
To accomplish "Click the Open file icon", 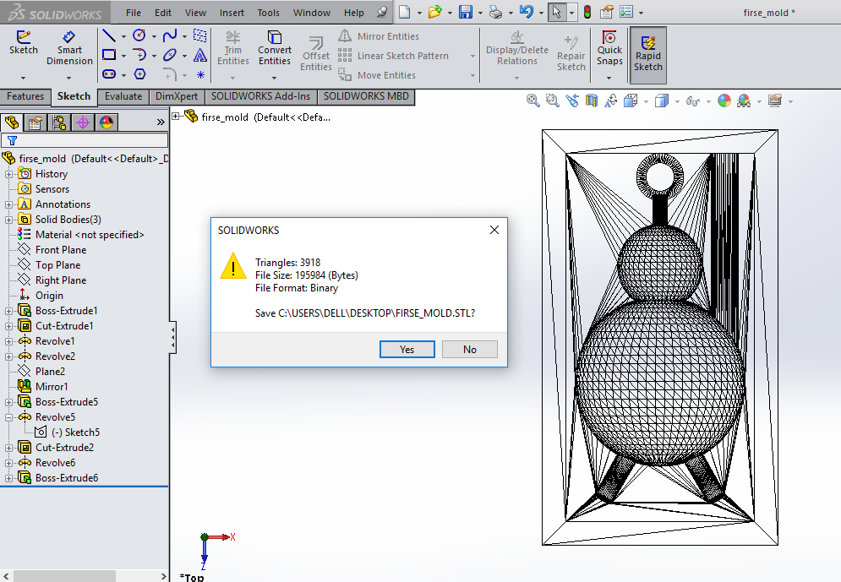I will 435,12.
